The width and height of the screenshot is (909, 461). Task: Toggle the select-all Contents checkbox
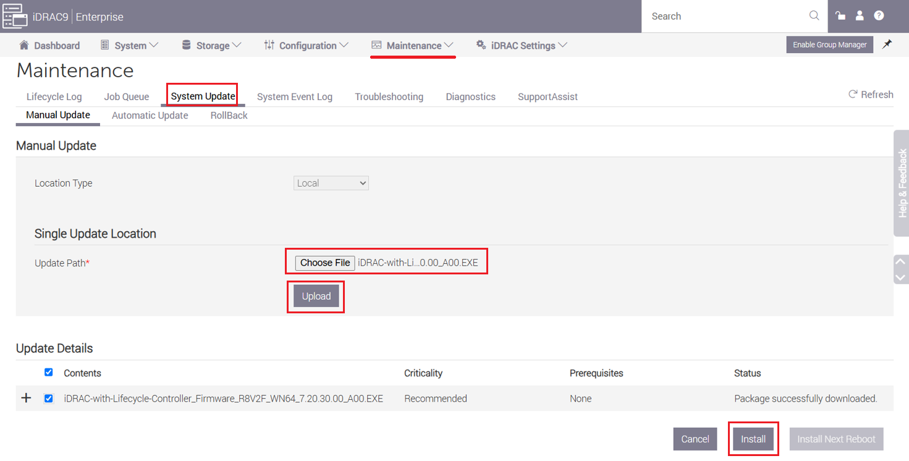click(49, 373)
